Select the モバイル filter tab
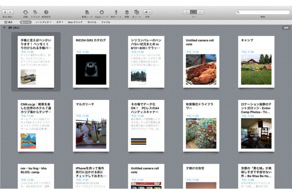This screenshot has width=292, height=195. [x=91, y=22]
